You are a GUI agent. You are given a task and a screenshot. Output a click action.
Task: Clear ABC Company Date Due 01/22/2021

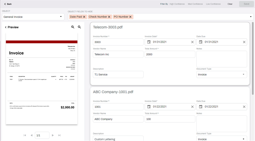click(x=244, y=107)
